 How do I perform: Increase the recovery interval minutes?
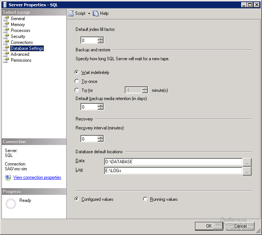(100, 137)
